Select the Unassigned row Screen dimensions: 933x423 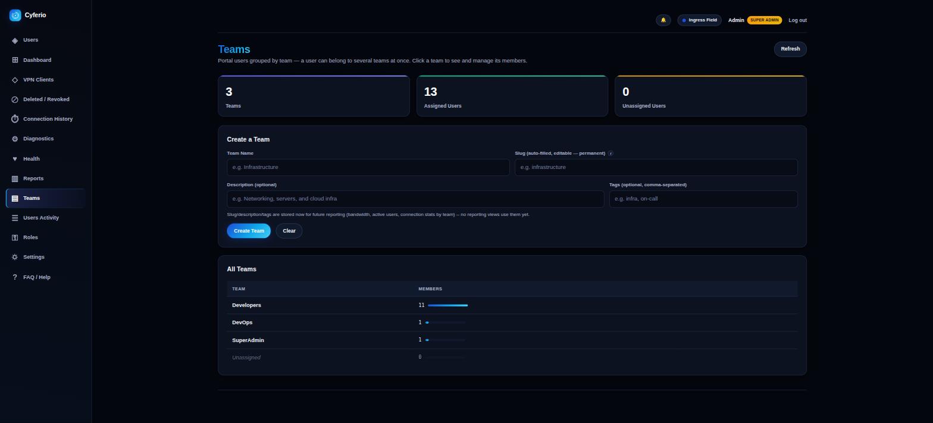coord(512,358)
